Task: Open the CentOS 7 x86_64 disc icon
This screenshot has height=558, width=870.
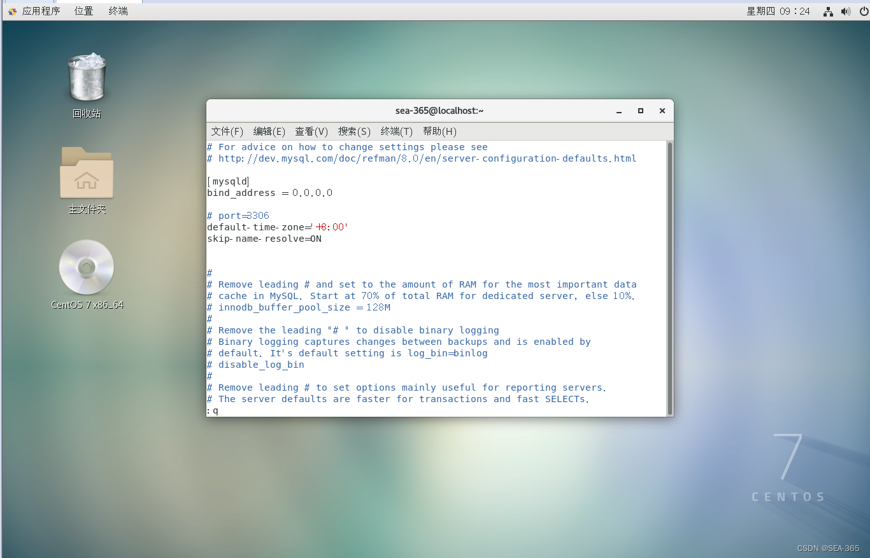Action: (87, 267)
